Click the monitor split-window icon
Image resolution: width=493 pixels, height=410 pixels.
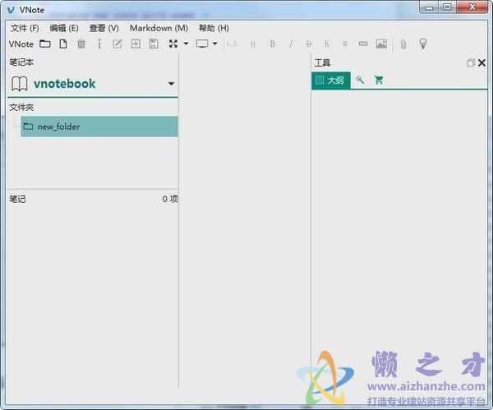[x=202, y=44]
